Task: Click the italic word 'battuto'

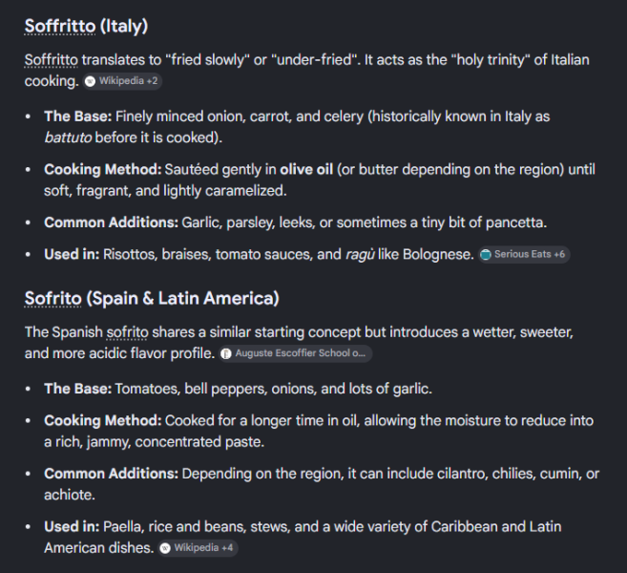Action: [x=68, y=138]
